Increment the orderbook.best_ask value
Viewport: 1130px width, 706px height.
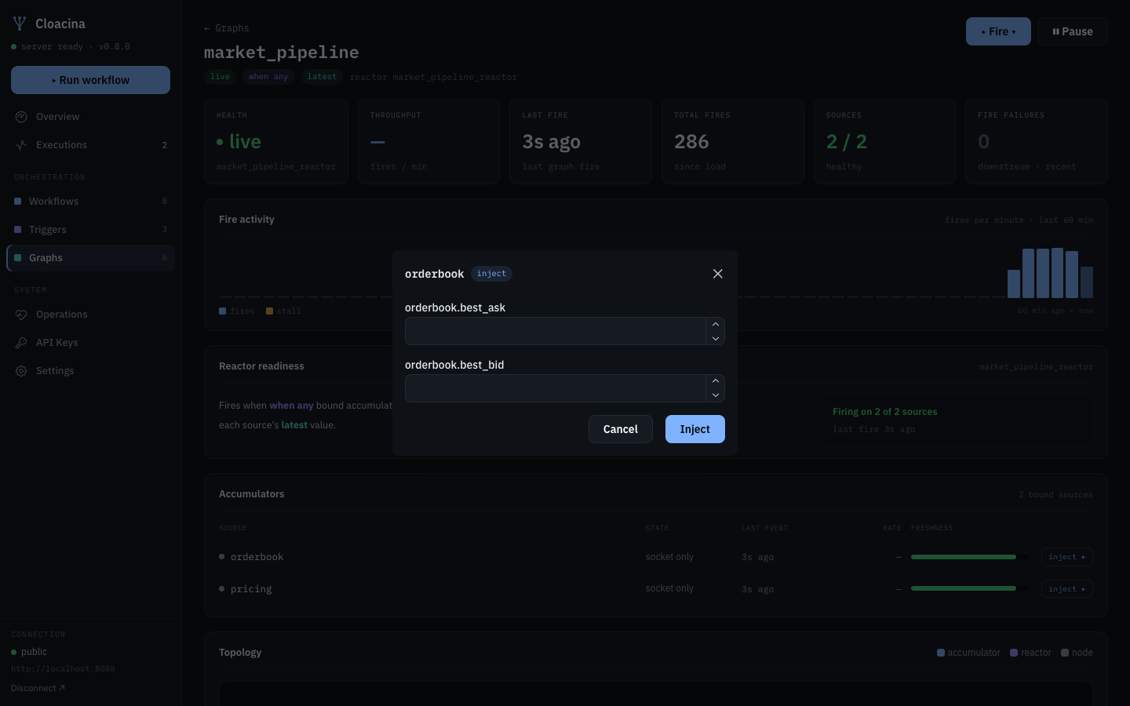tap(716, 324)
